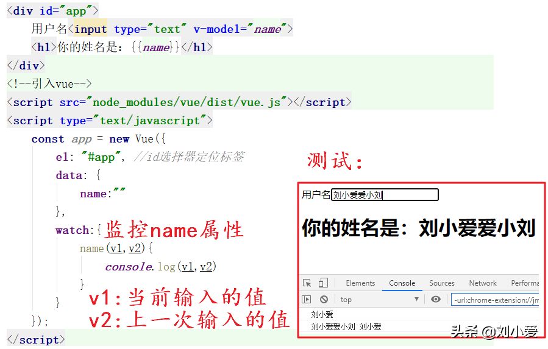Image resolution: width=548 pixels, height=349 pixels.
Task: Switch to the Console tab
Action: (x=402, y=283)
